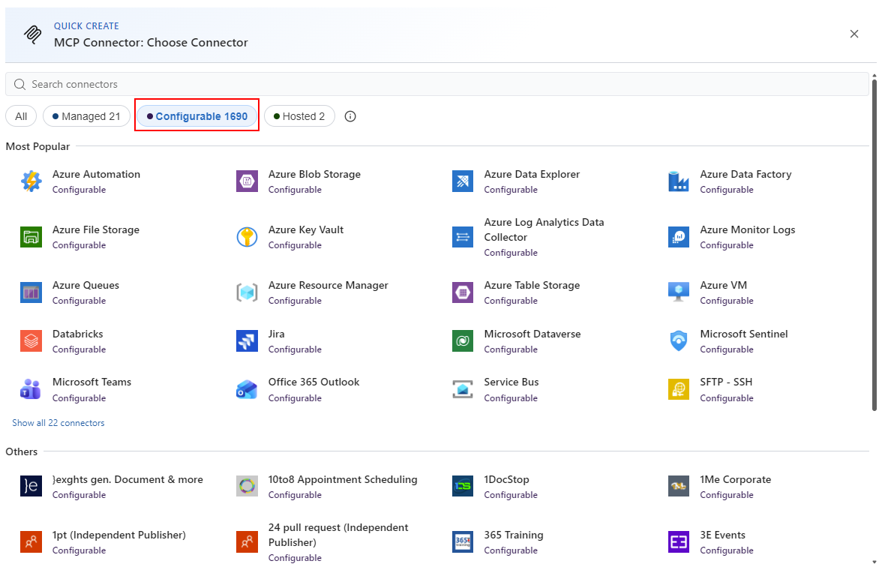Viewport: 885px width, 570px height.
Task: Click the Service Bus icon
Action: [x=463, y=389]
